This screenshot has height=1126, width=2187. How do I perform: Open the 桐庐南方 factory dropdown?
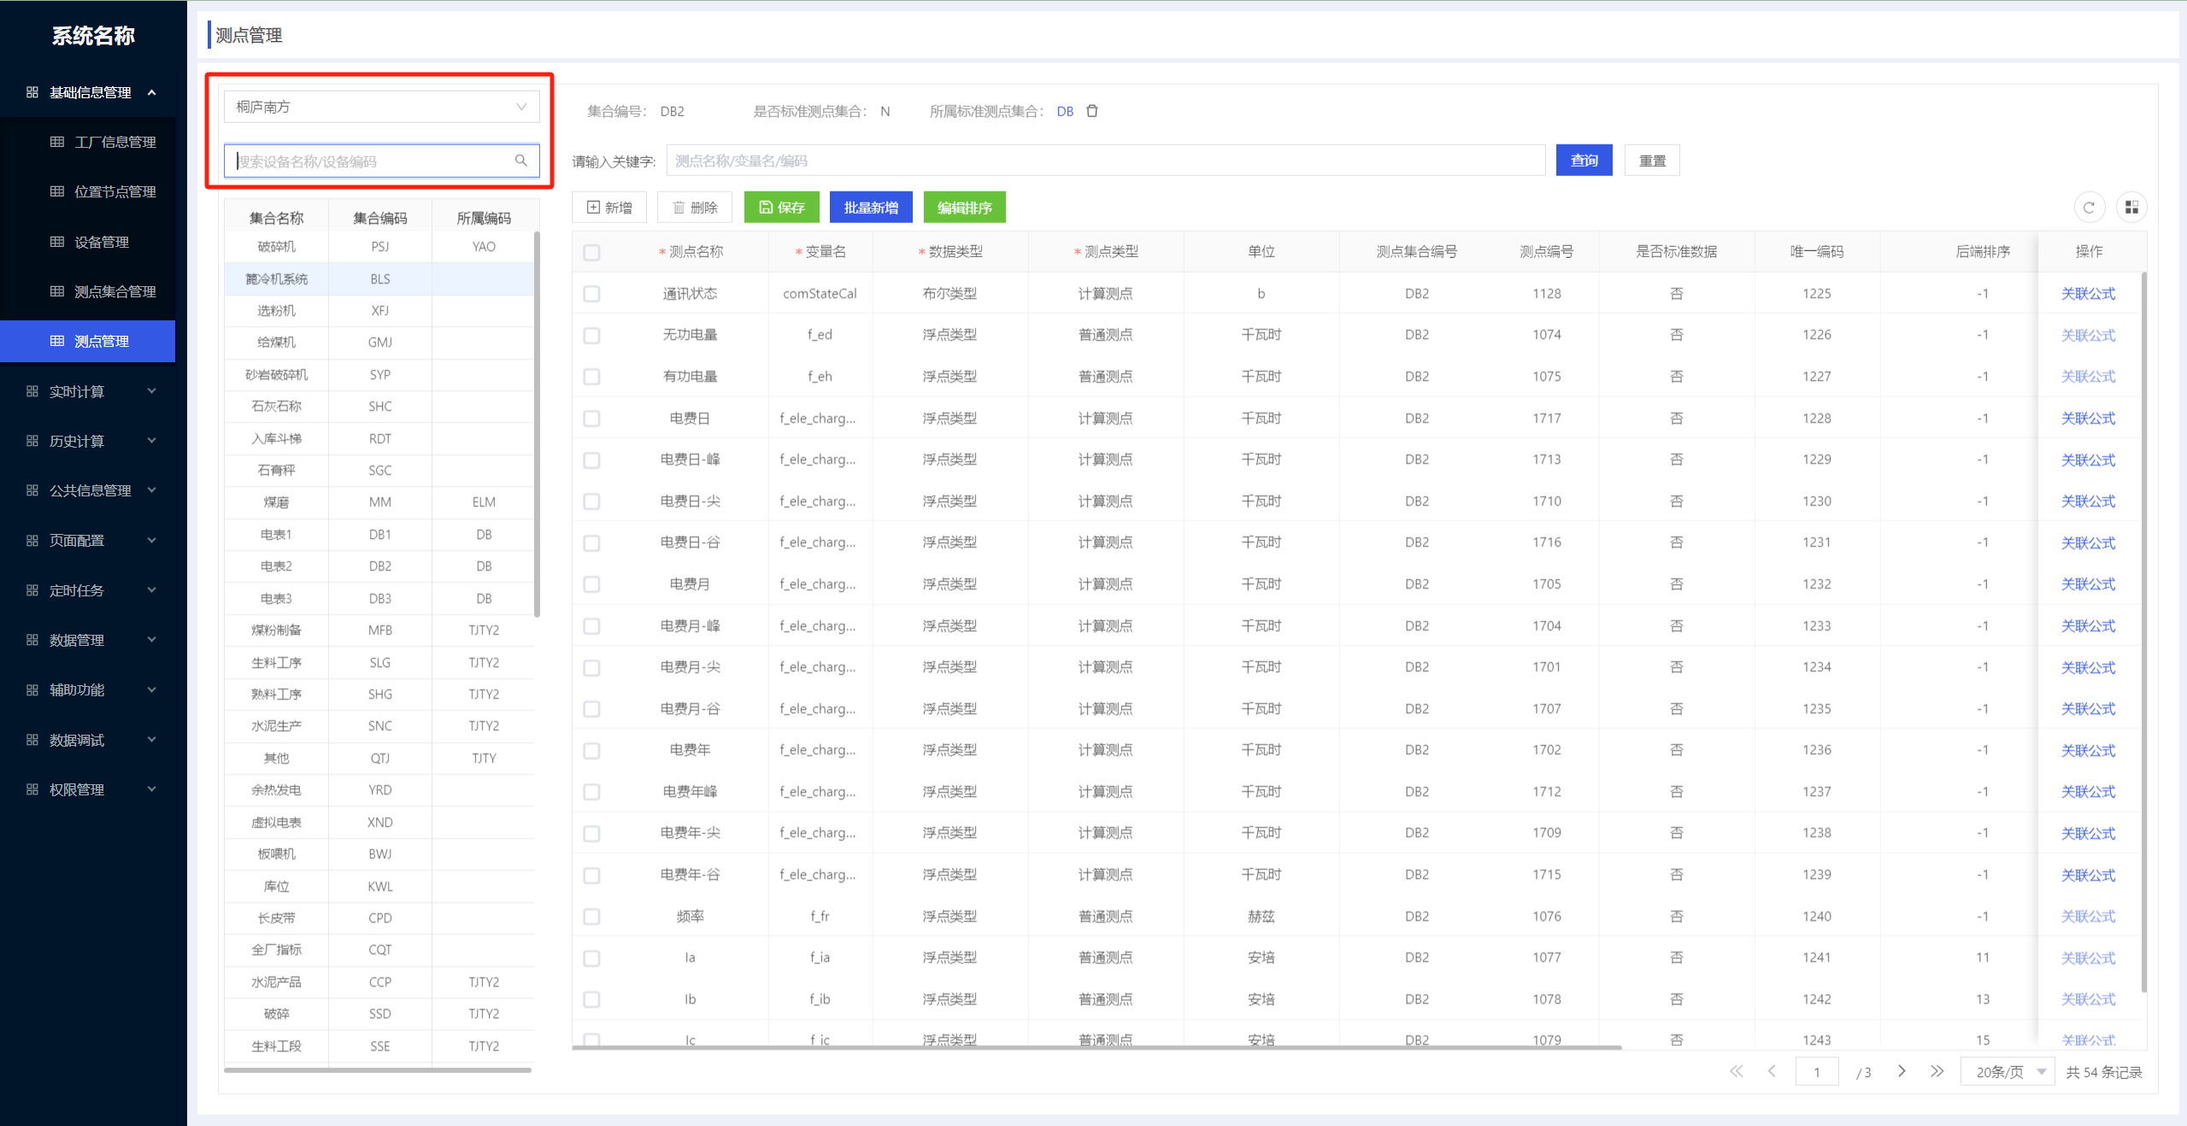pos(381,107)
